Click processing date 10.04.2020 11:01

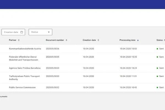coord(128,76)
